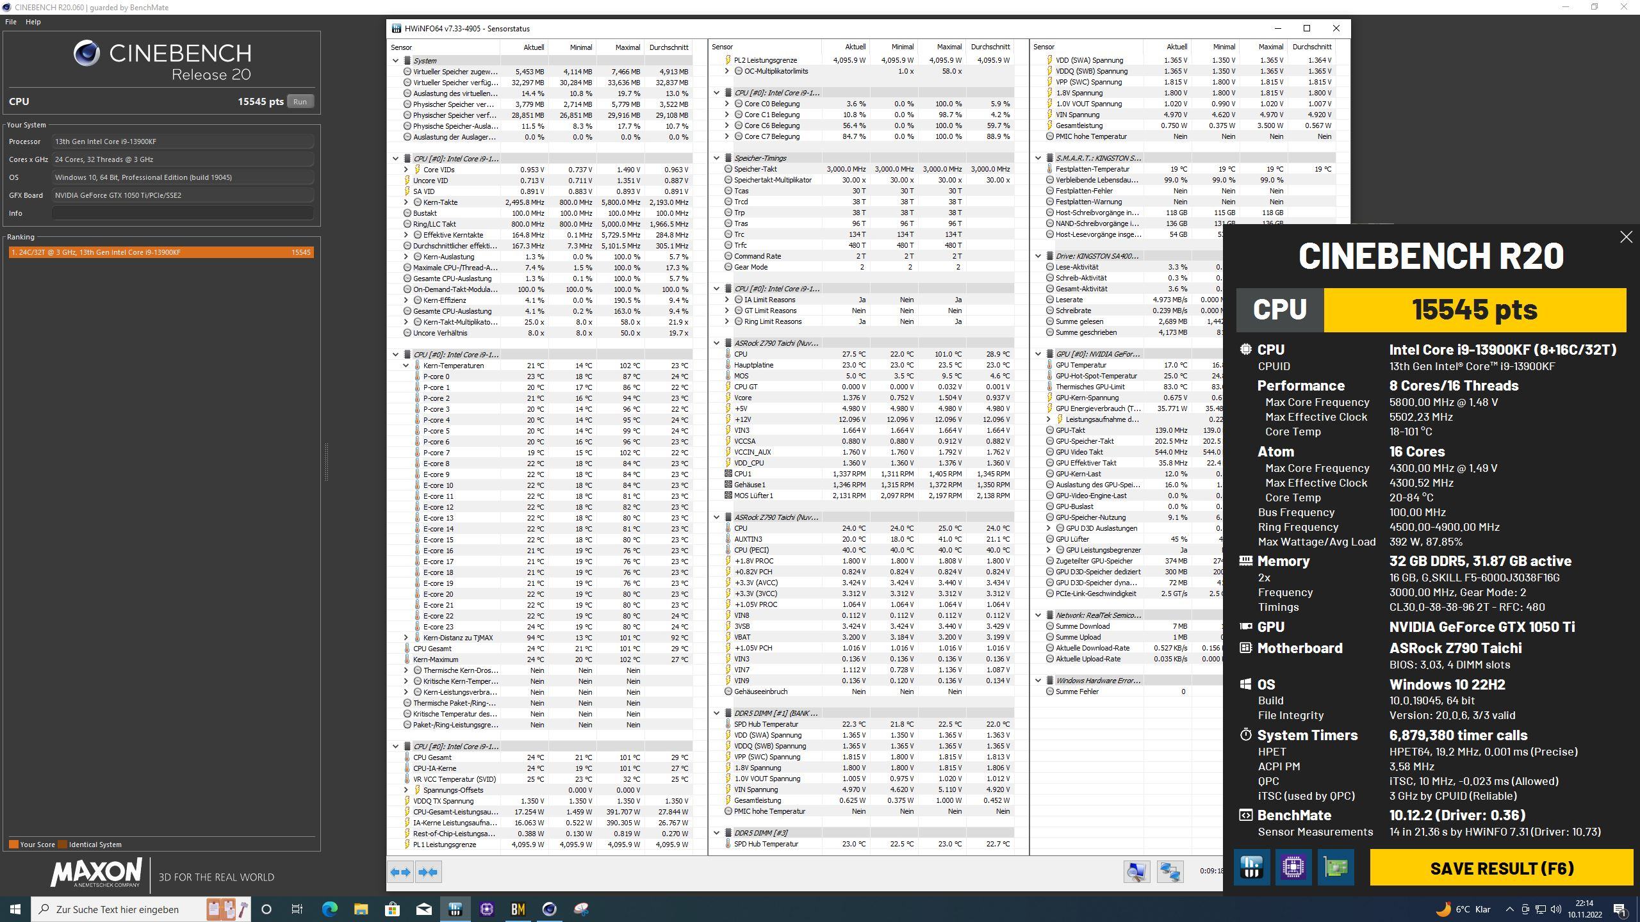Open the Mail app from the taskbar
Screen dimensions: 1640x922
(423, 909)
